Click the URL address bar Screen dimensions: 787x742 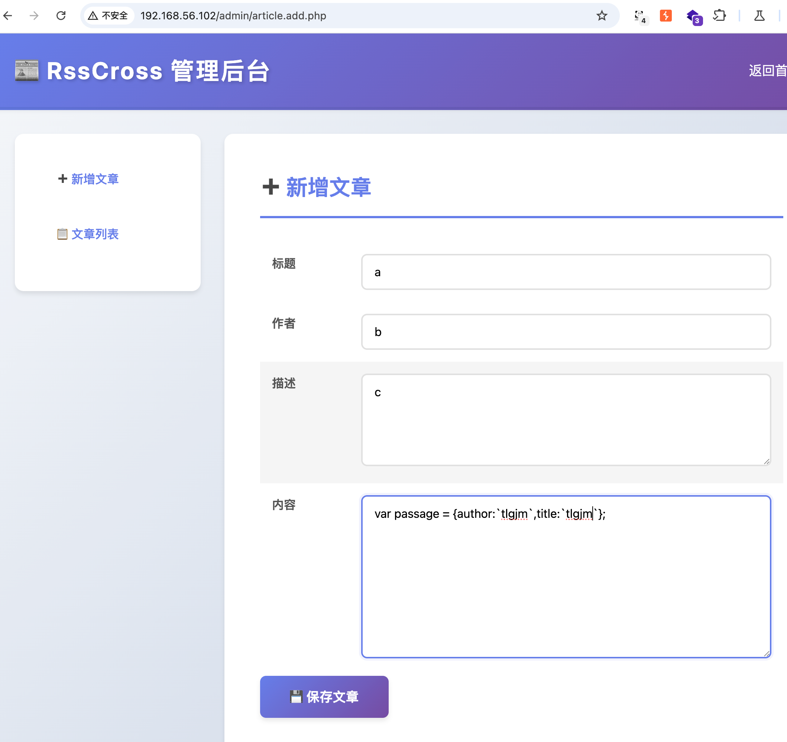(356, 16)
